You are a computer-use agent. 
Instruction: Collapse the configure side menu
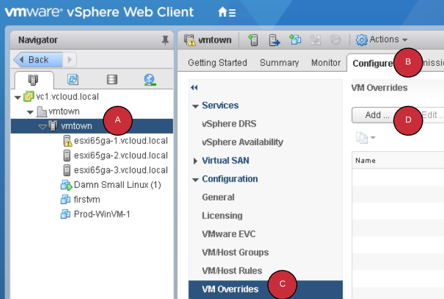click(x=194, y=88)
